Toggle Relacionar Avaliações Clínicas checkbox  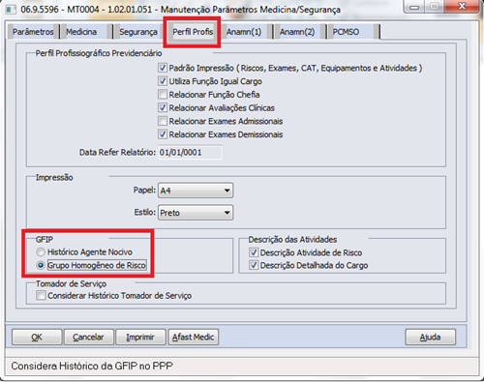tap(163, 107)
